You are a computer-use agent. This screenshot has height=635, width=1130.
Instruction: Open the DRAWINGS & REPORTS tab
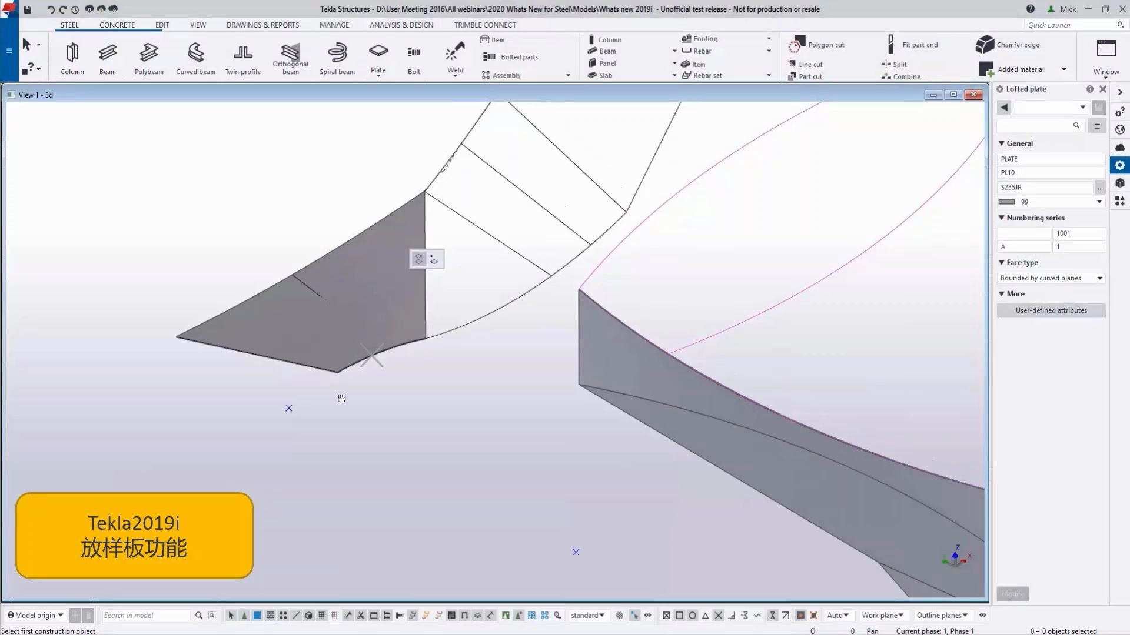pos(262,25)
